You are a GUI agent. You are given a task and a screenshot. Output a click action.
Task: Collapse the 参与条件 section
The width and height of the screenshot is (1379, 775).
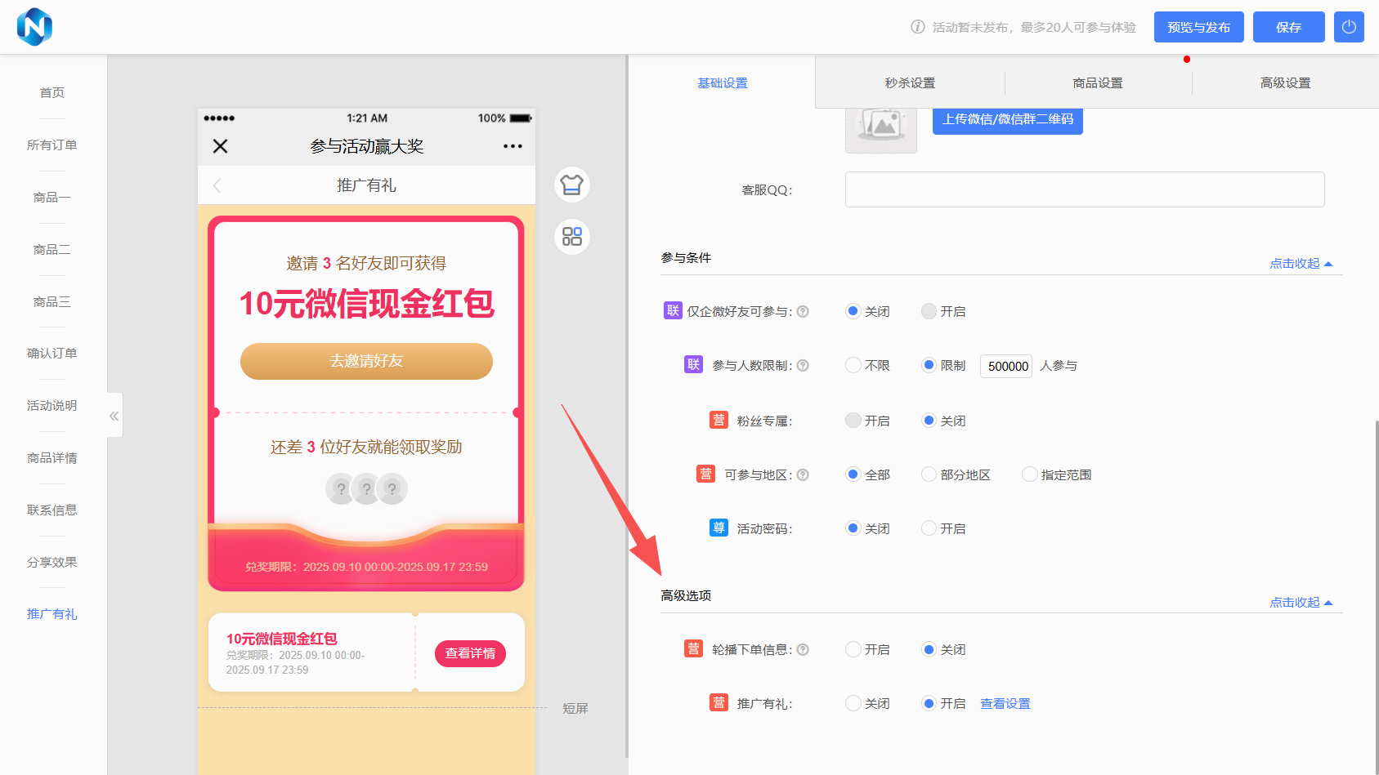pyautogui.click(x=1301, y=264)
